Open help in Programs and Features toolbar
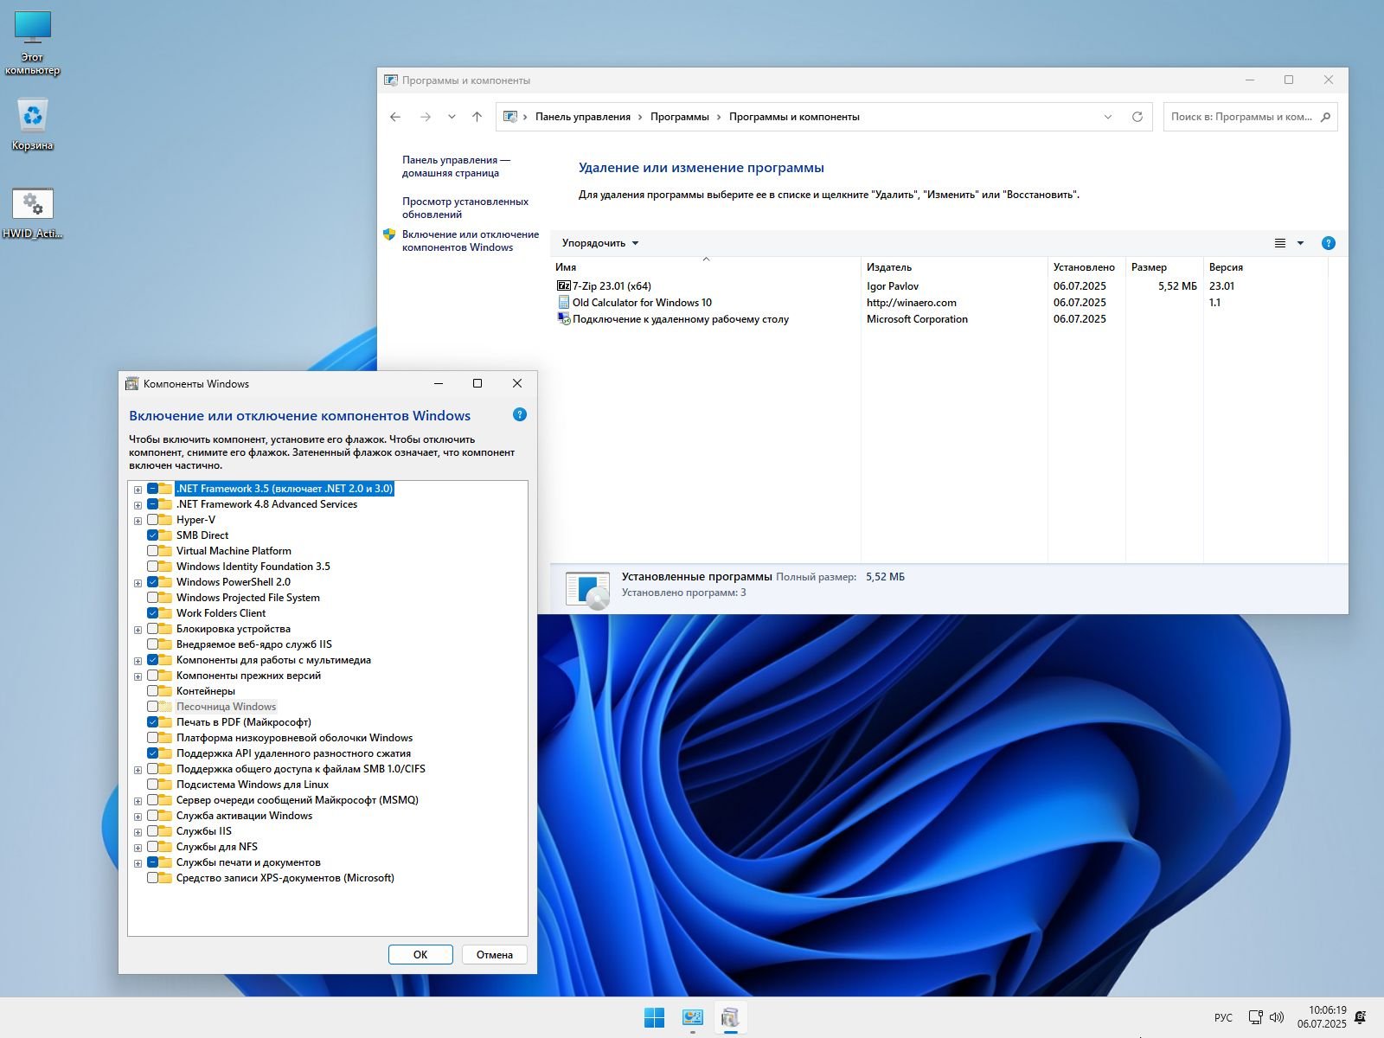The width and height of the screenshot is (1384, 1038). click(1329, 243)
